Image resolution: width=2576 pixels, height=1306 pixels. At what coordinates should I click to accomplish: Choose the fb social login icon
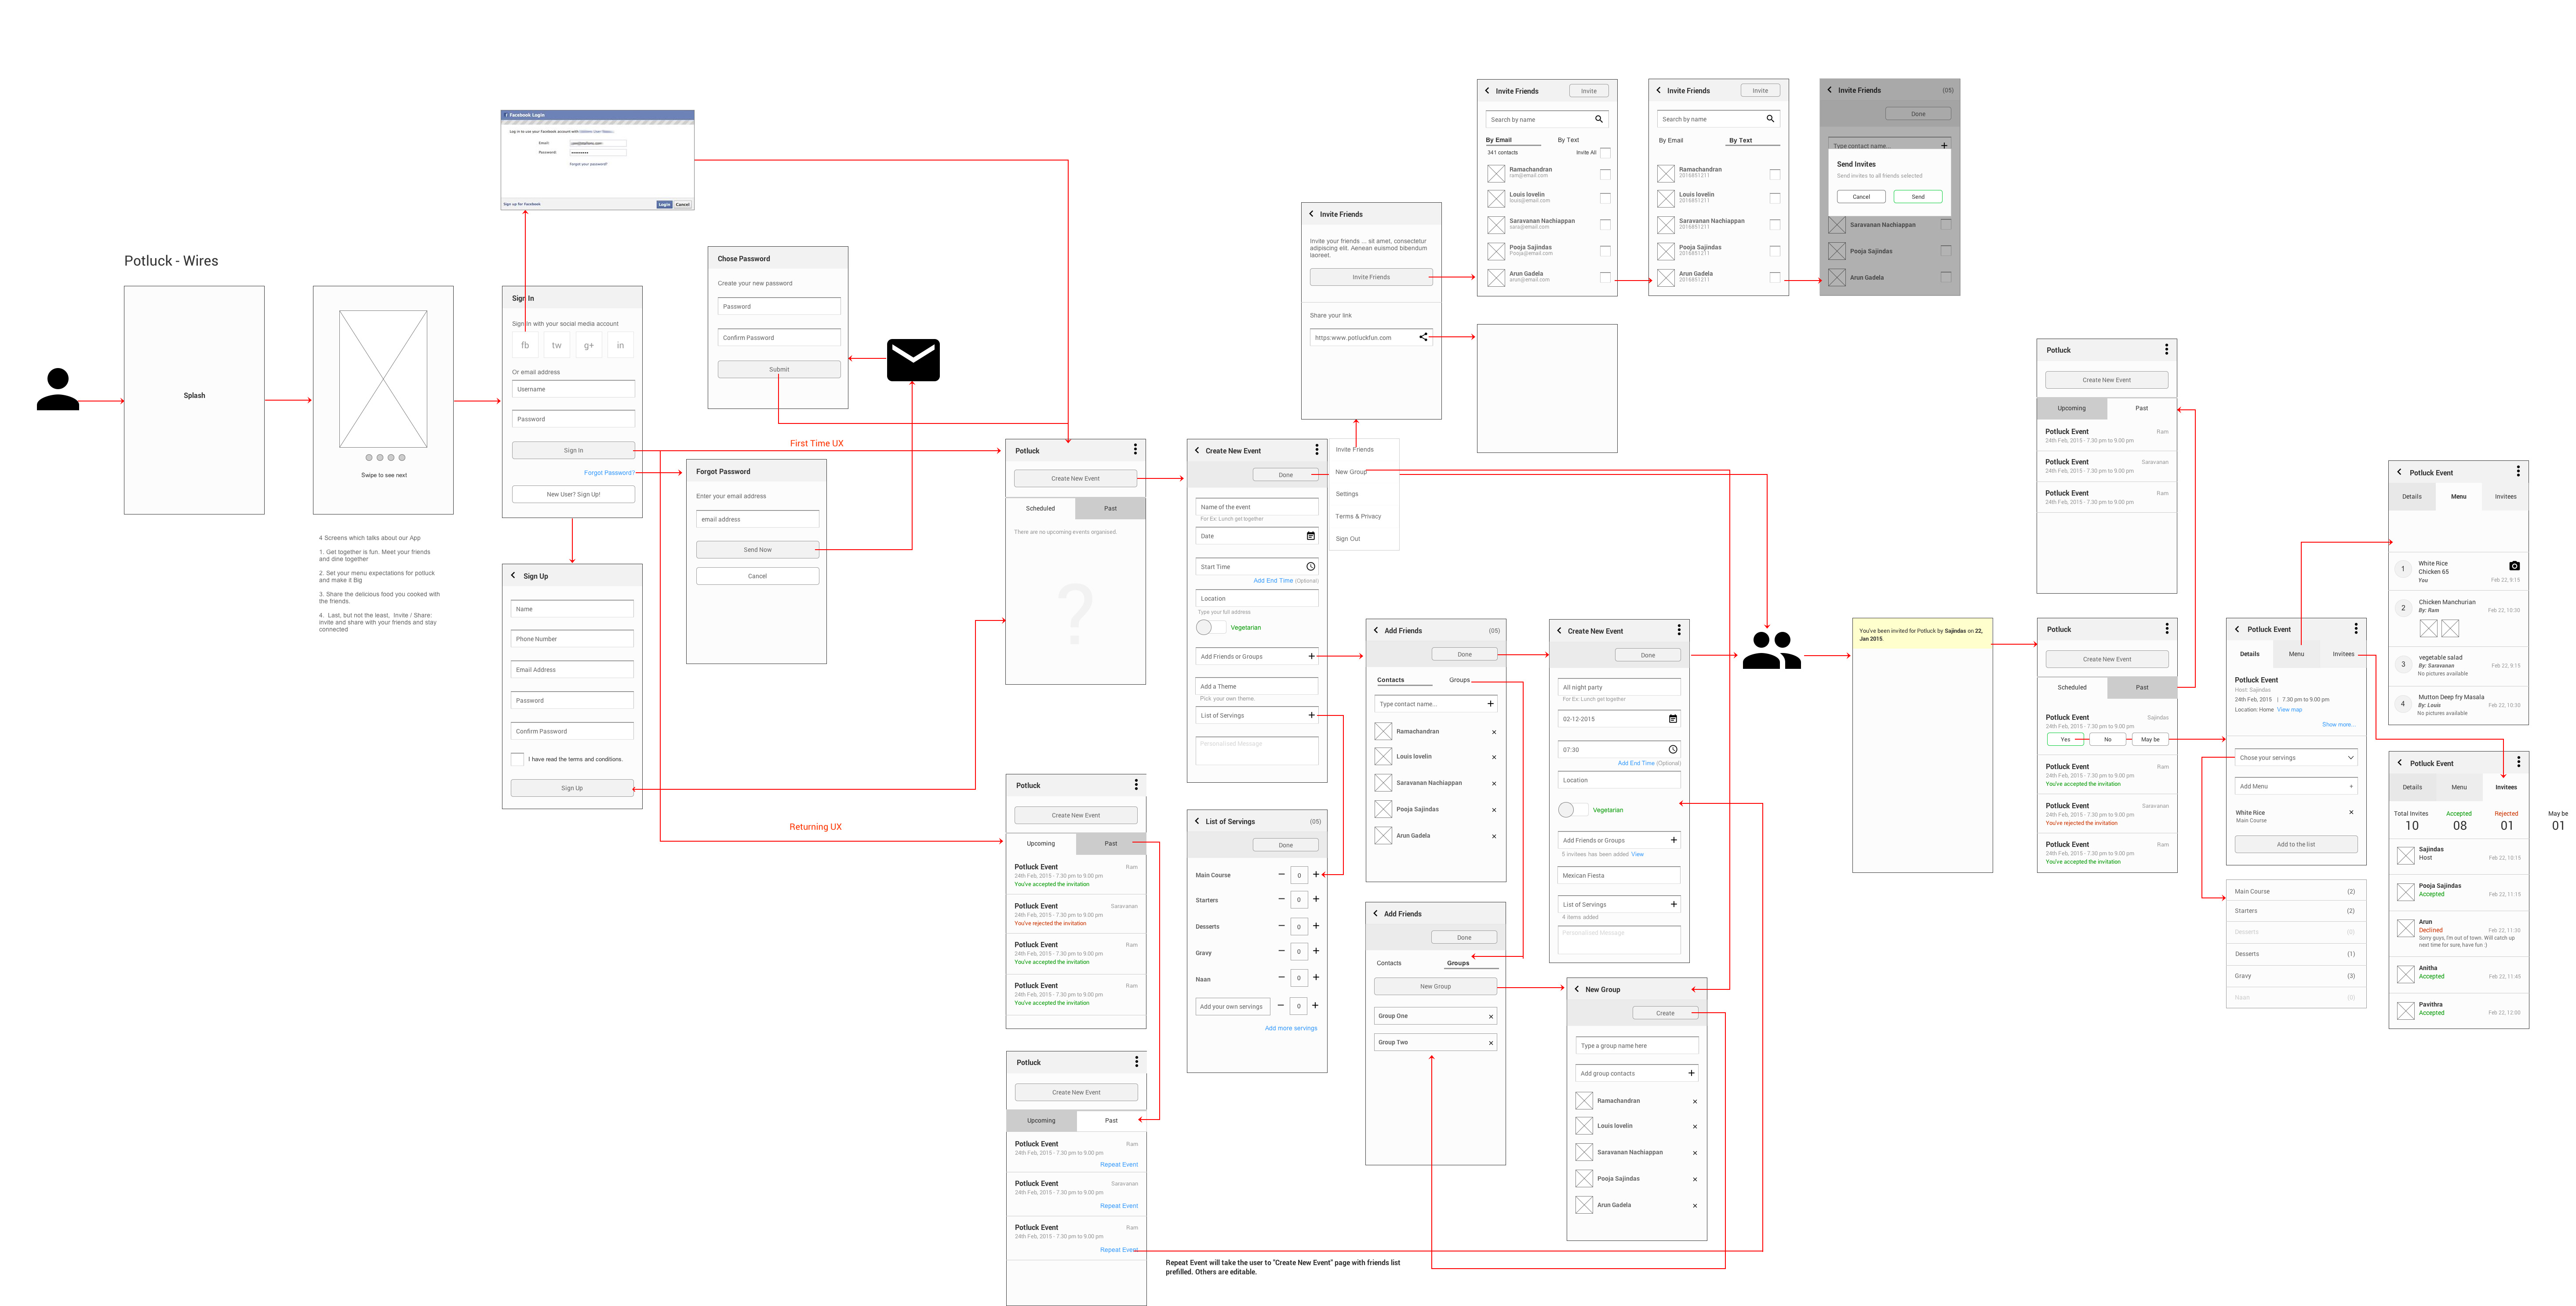point(525,345)
